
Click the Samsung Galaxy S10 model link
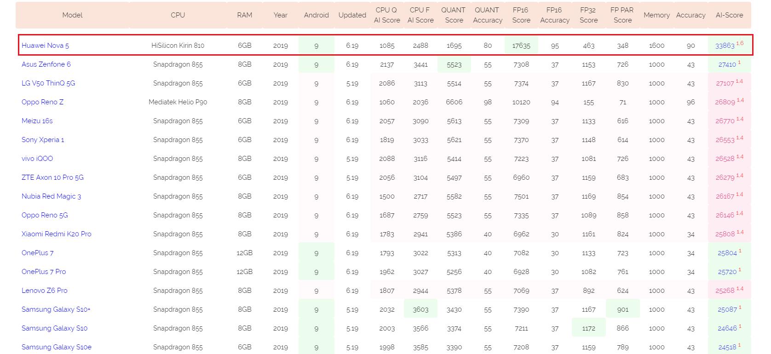[x=54, y=328]
